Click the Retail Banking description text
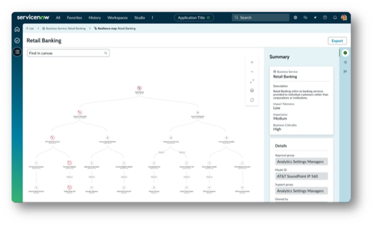The image size is (374, 226). (301, 95)
